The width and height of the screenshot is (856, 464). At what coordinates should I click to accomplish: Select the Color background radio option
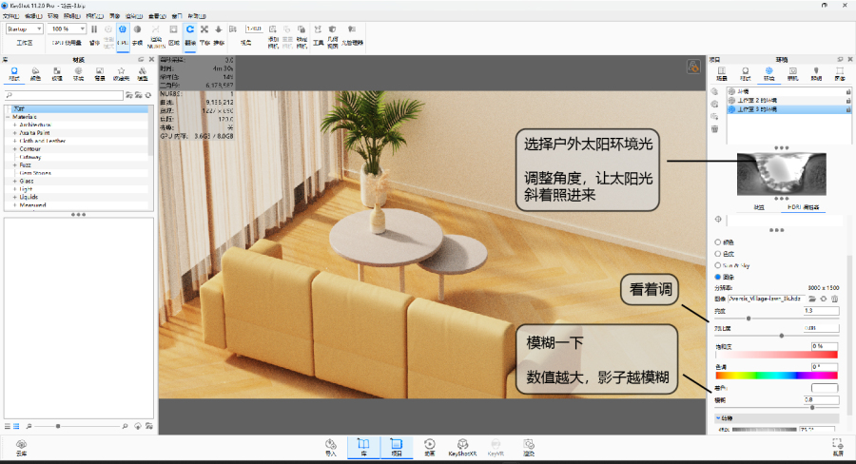pyautogui.click(x=717, y=242)
